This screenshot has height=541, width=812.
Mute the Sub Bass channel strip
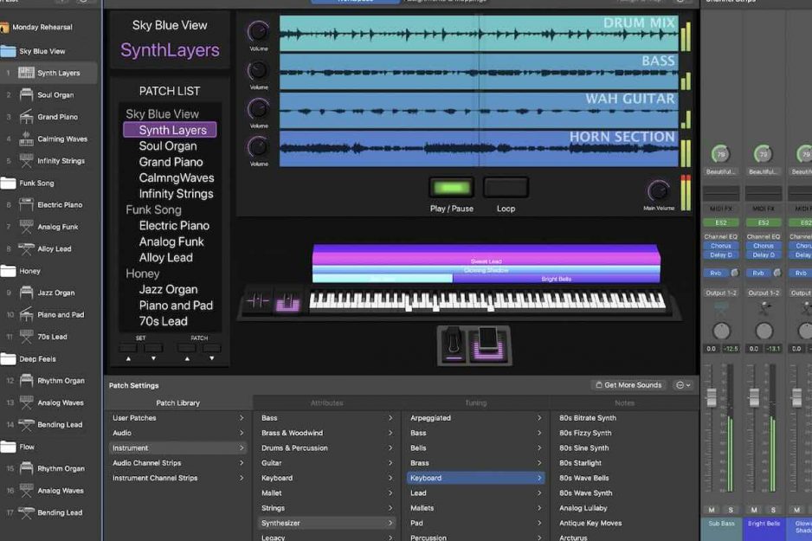point(712,510)
